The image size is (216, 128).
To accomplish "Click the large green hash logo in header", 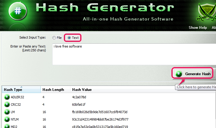I will (x=18, y=11).
